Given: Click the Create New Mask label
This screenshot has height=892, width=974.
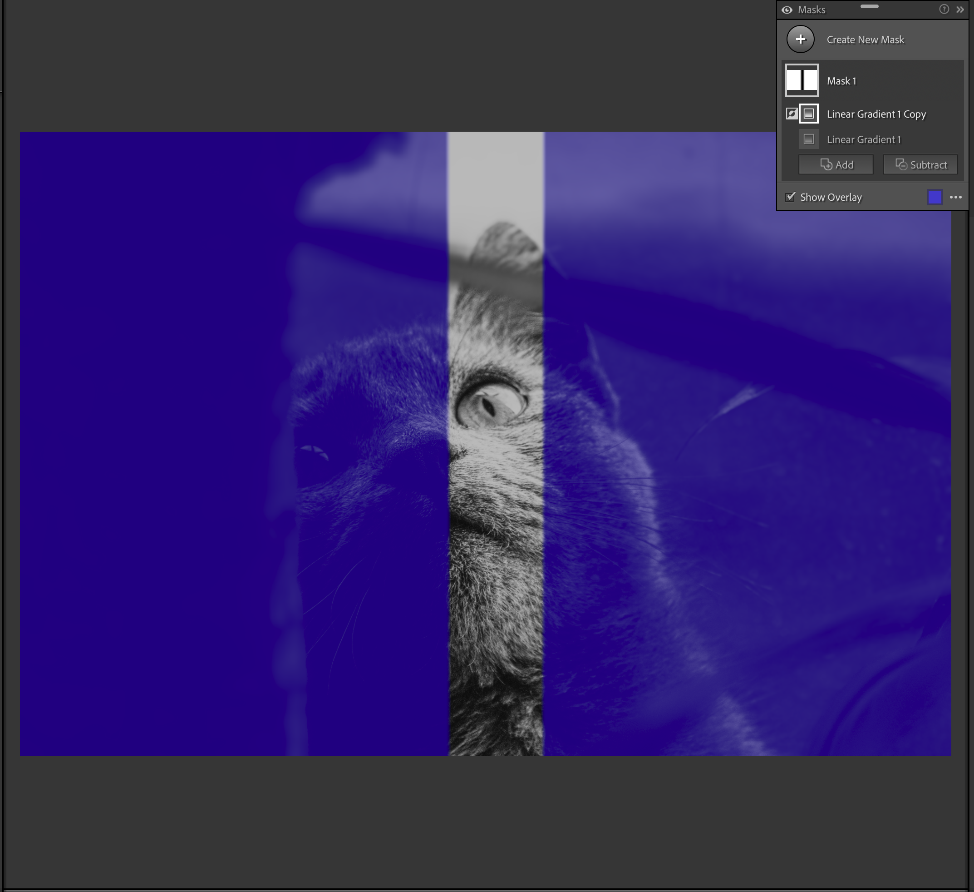Looking at the screenshot, I should click(x=865, y=40).
